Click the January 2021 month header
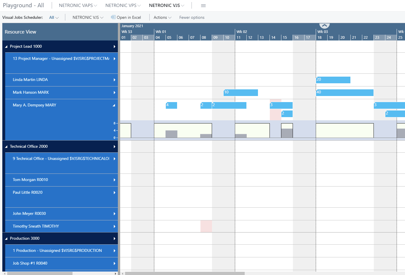Screen dimensions: 405x275 tap(132, 26)
